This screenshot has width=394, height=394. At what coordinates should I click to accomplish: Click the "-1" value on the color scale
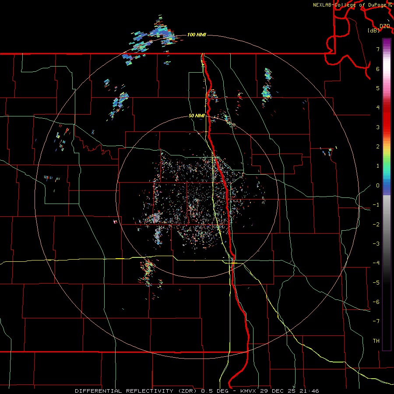point(376,205)
